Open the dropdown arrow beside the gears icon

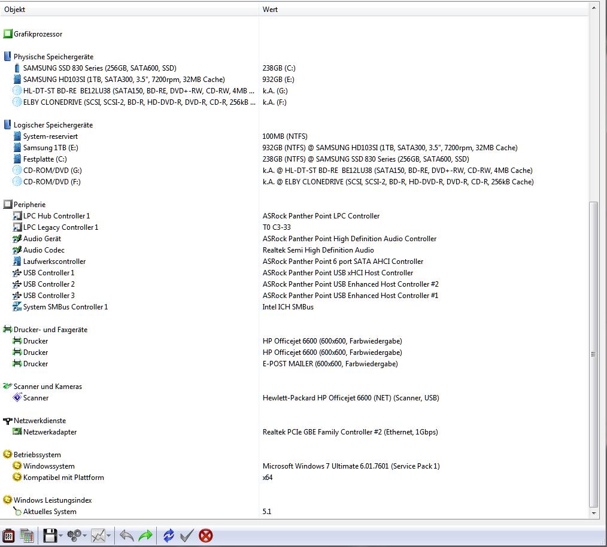pos(85,536)
